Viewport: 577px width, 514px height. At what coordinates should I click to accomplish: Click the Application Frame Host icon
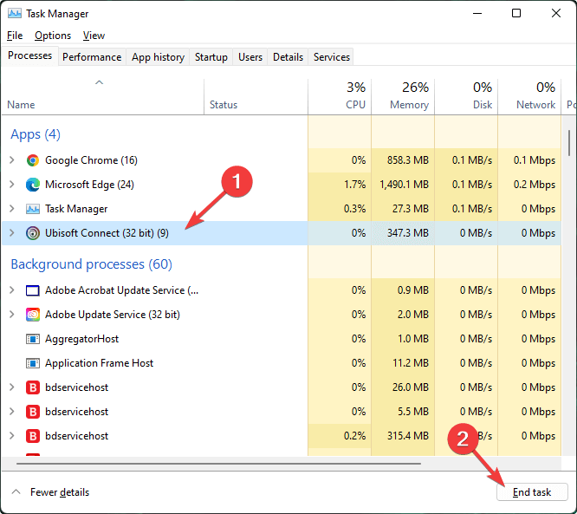click(x=33, y=363)
